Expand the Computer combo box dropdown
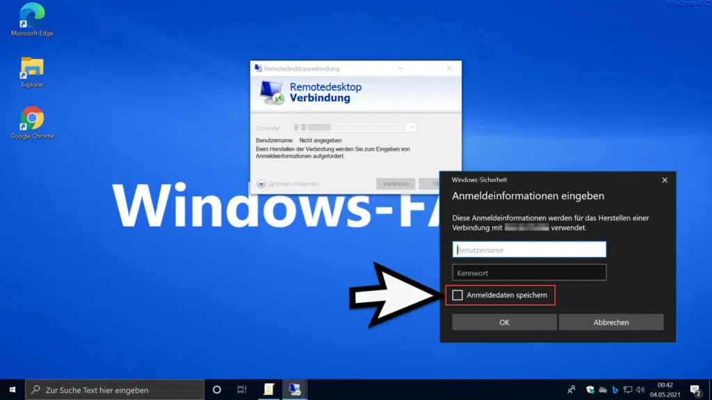Screen dimensions: 712x400 pyautogui.click(x=411, y=128)
